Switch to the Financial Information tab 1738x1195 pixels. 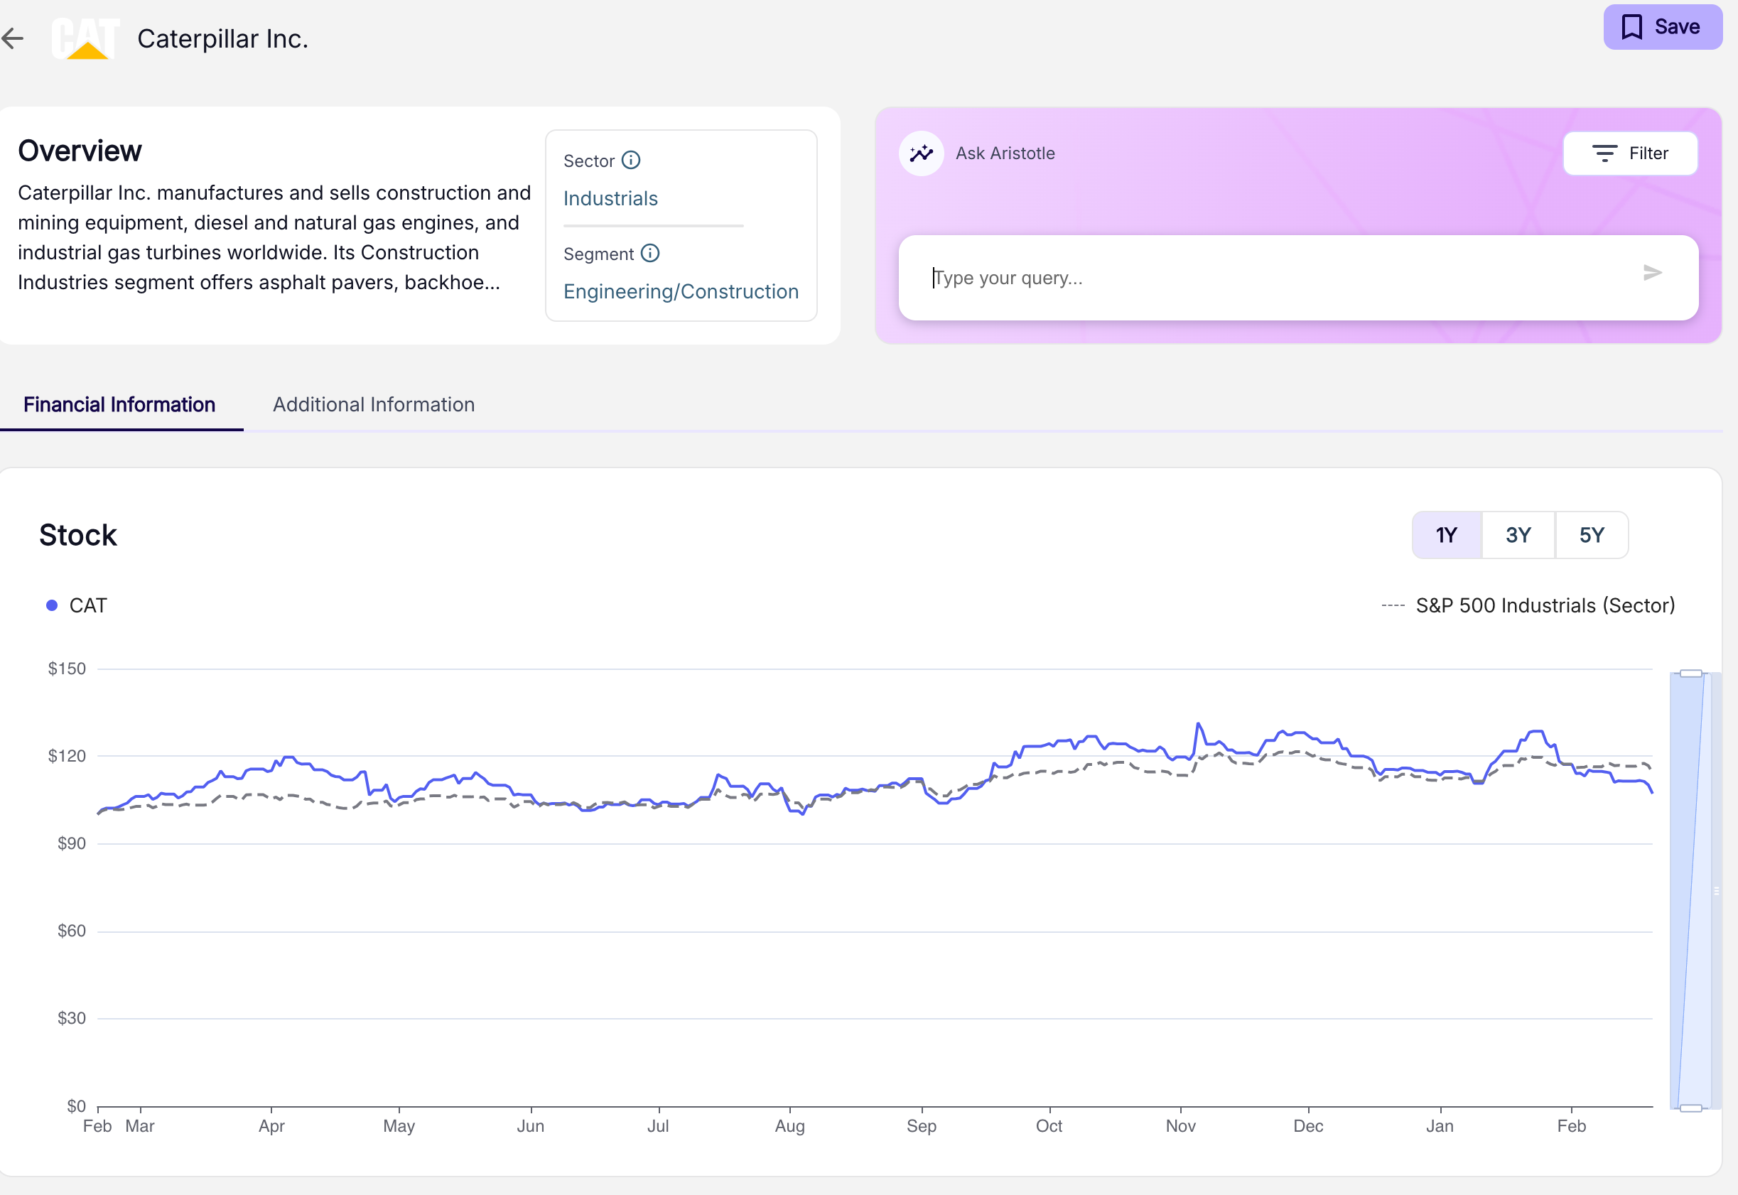point(120,405)
